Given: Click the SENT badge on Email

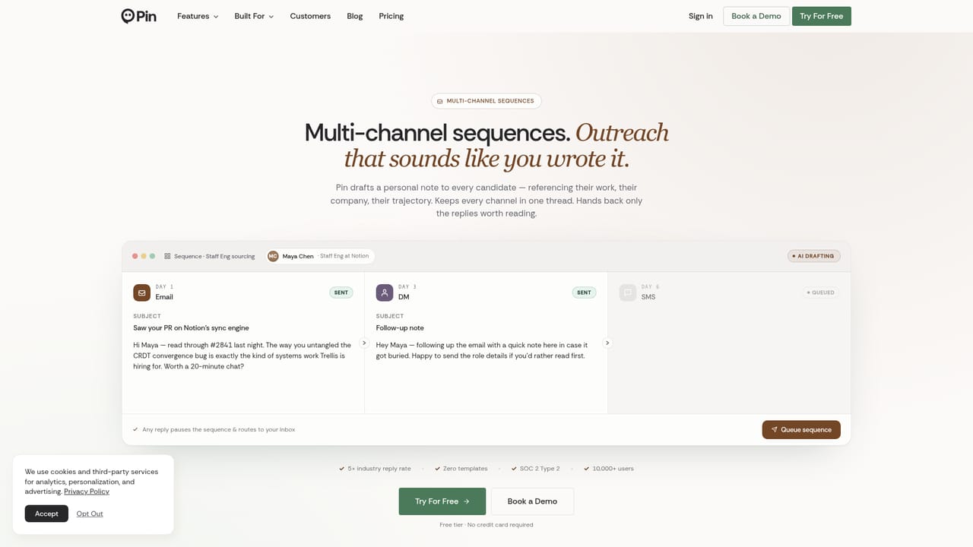Looking at the screenshot, I should 341,292.
